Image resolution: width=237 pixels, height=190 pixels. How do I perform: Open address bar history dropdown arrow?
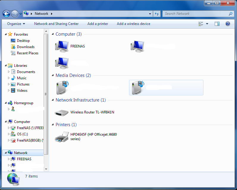pyautogui.click(x=150, y=14)
